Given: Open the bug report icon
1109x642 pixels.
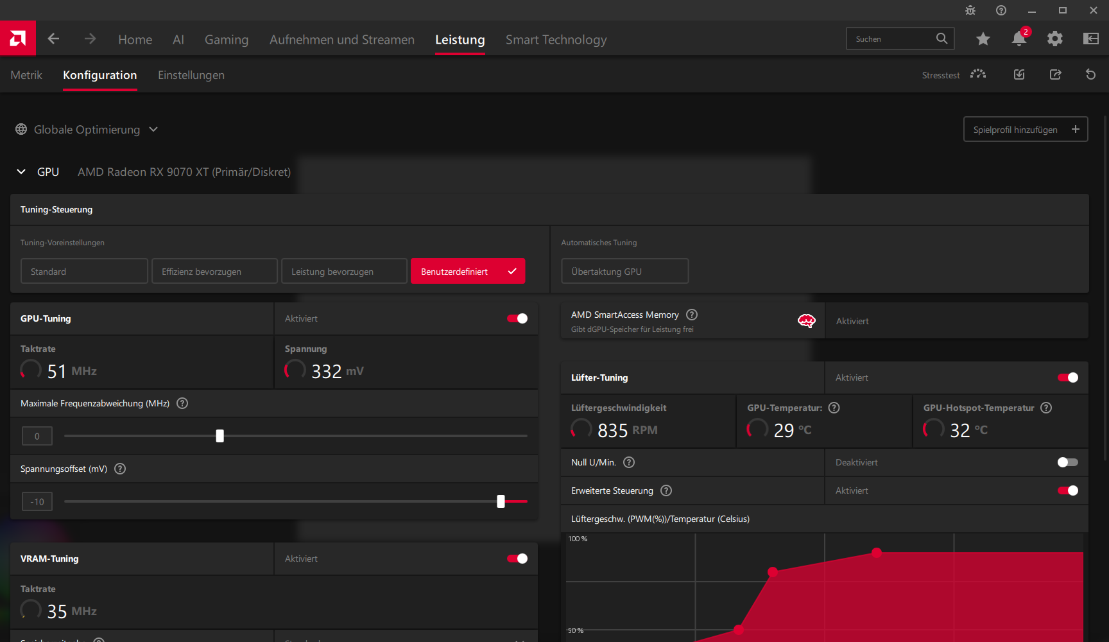Looking at the screenshot, I should 970,10.
